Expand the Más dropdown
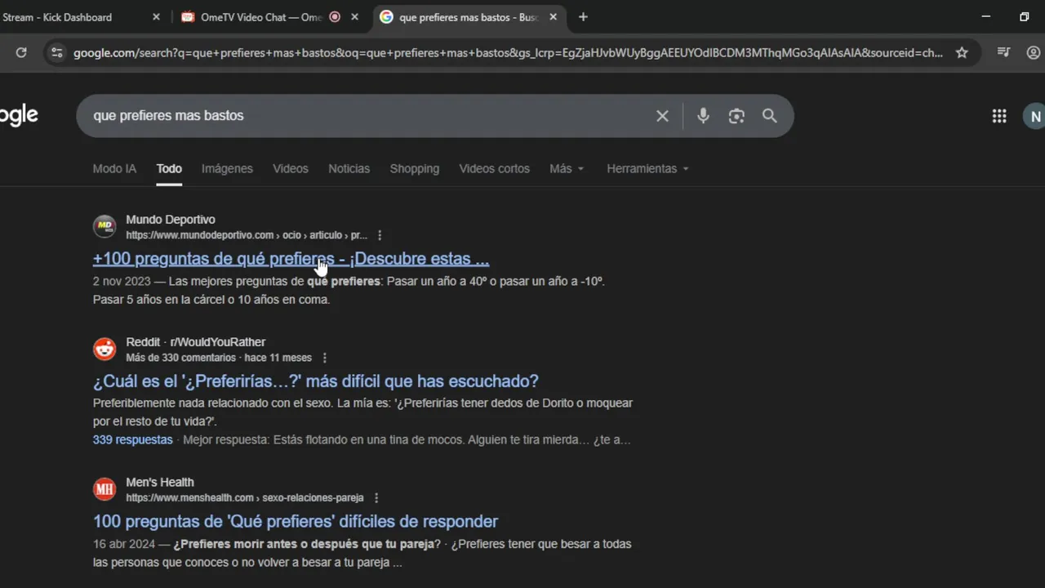 (x=567, y=168)
